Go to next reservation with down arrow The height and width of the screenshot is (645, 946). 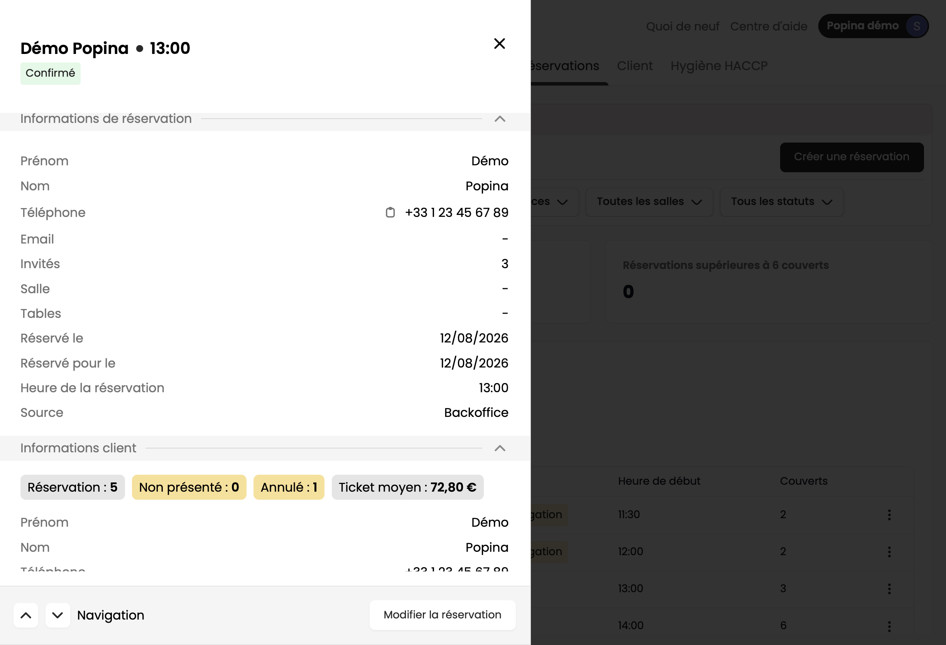pyautogui.click(x=58, y=615)
